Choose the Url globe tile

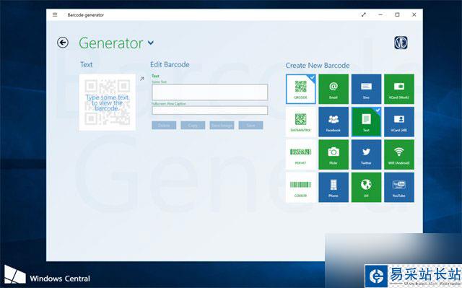click(x=366, y=187)
